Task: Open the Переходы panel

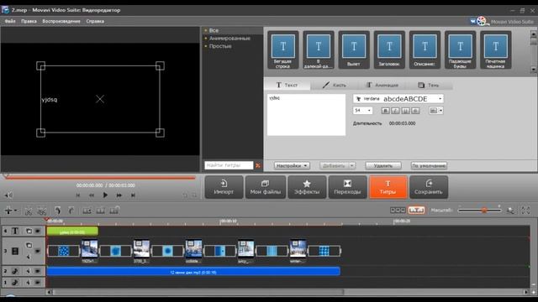Action: (347, 187)
